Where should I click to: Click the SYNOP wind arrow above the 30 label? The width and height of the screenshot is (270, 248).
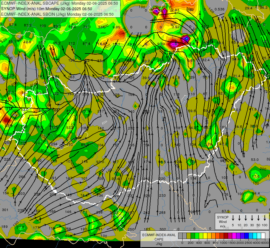[x=252, y=218]
